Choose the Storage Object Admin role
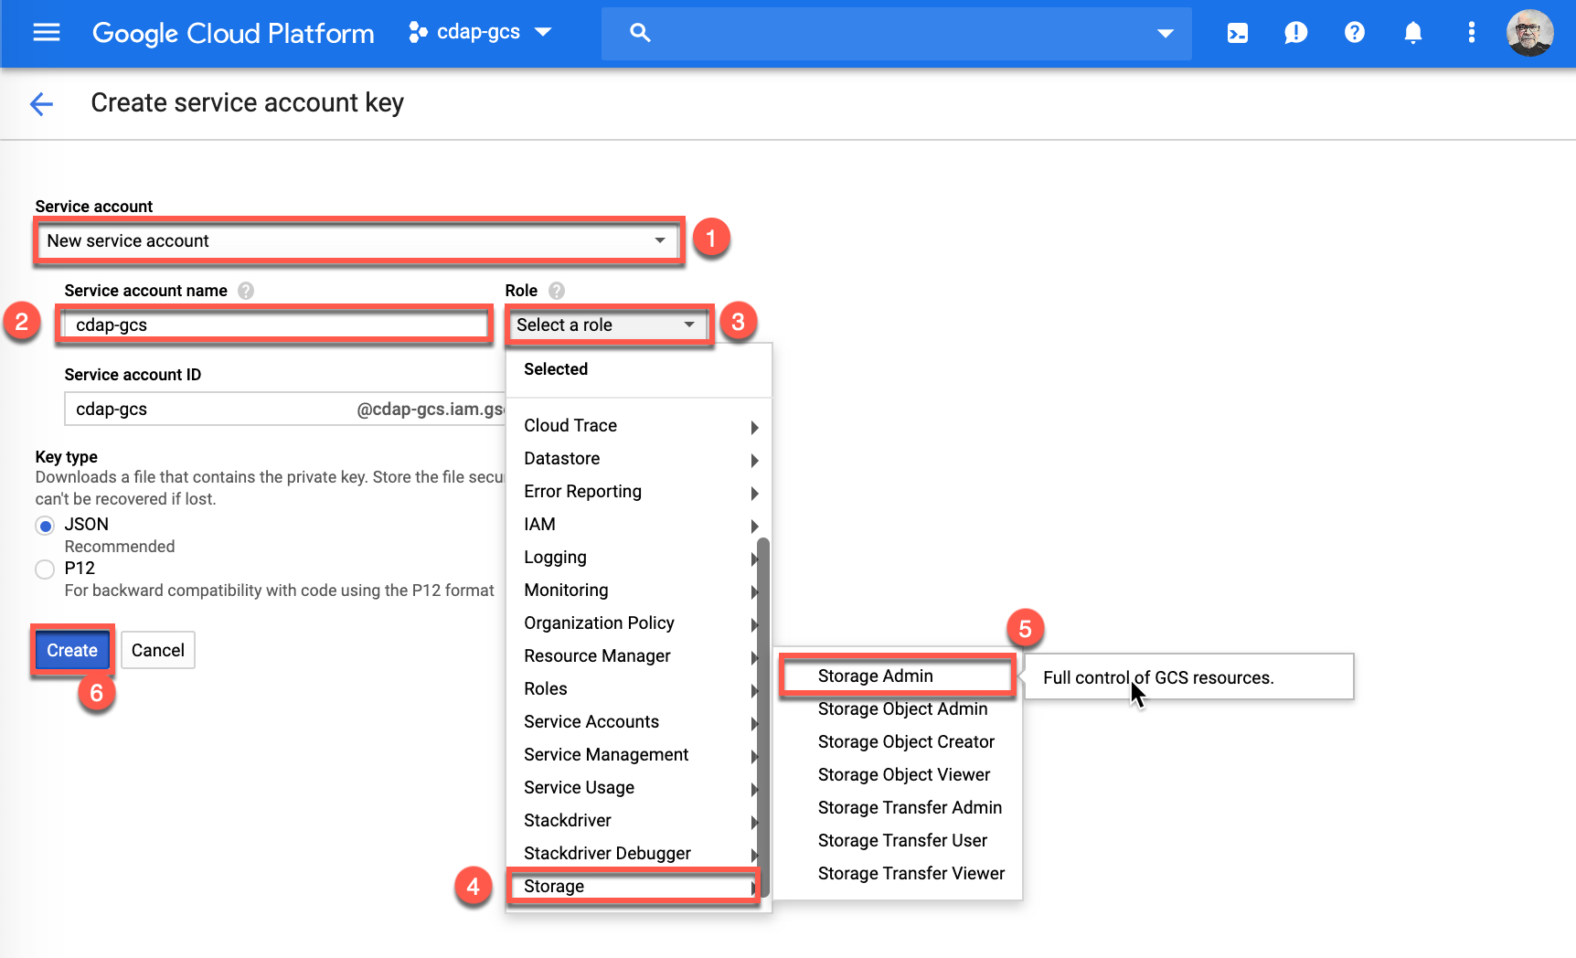The width and height of the screenshot is (1576, 958). [x=899, y=709]
